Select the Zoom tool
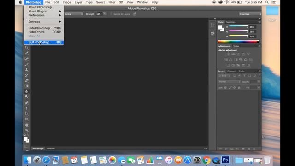Viewport: 295px width, 166px height. coord(27,130)
